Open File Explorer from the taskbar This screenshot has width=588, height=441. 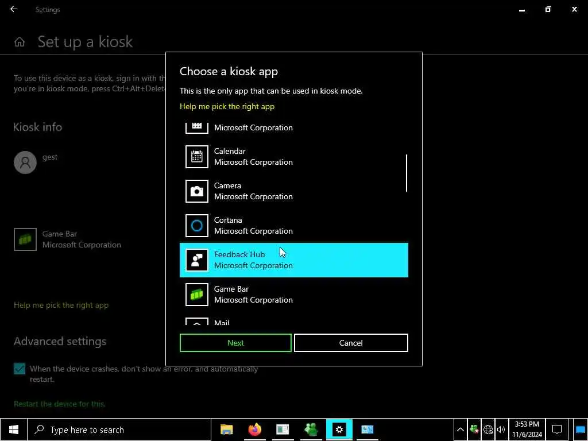click(226, 430)
